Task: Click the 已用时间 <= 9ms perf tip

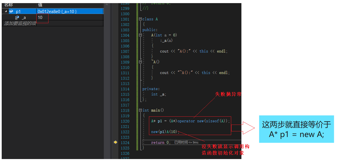Action: pyautogui.click(x=186, y=143)
